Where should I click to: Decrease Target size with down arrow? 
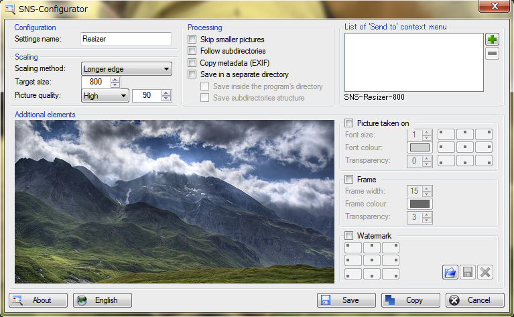pyautogui.click(x=115, y=84)
